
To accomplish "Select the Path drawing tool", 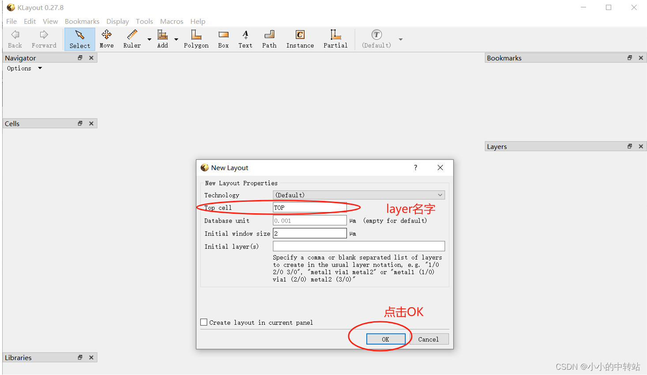I will 269,39.
